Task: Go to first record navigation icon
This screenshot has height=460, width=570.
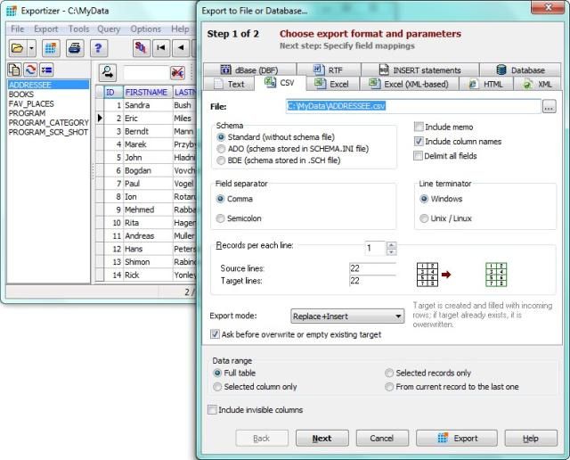Action: (161, 48)
